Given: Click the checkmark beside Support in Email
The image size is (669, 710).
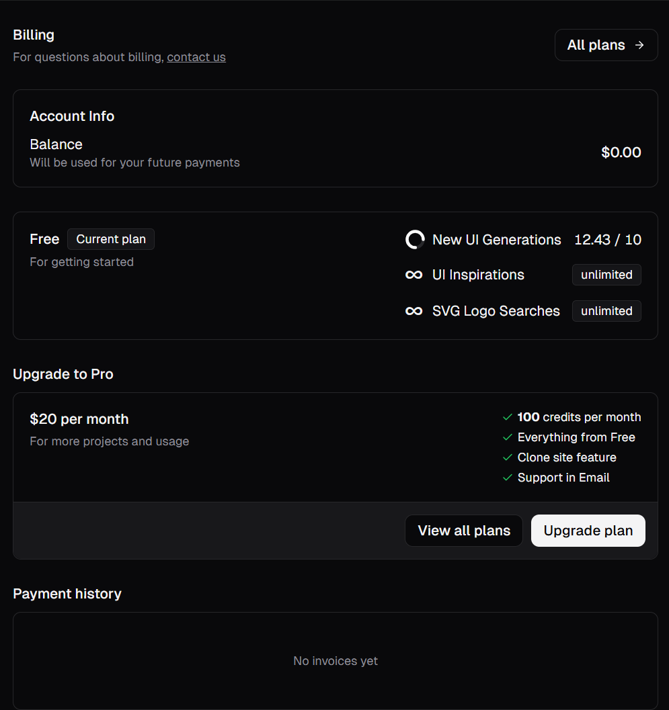Looking at the screenshot, I should click(508, 478).
